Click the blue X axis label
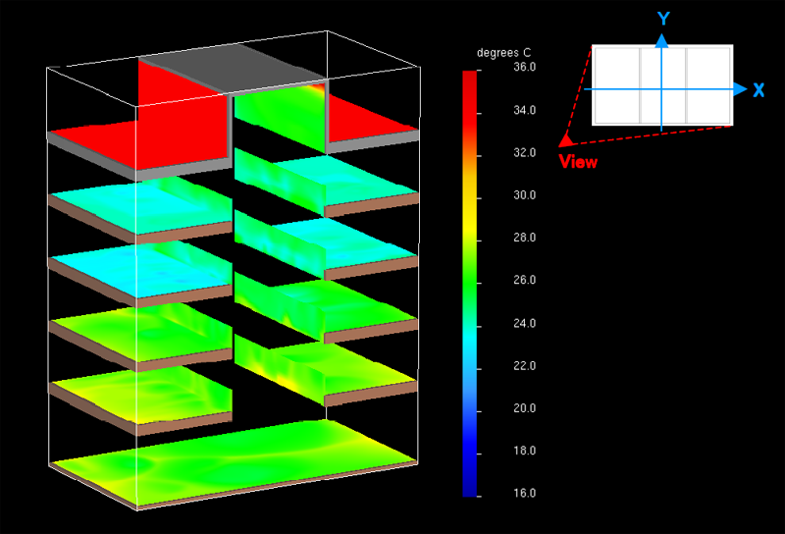The height and width of the screenshot is (534, 785). (759, 90)
